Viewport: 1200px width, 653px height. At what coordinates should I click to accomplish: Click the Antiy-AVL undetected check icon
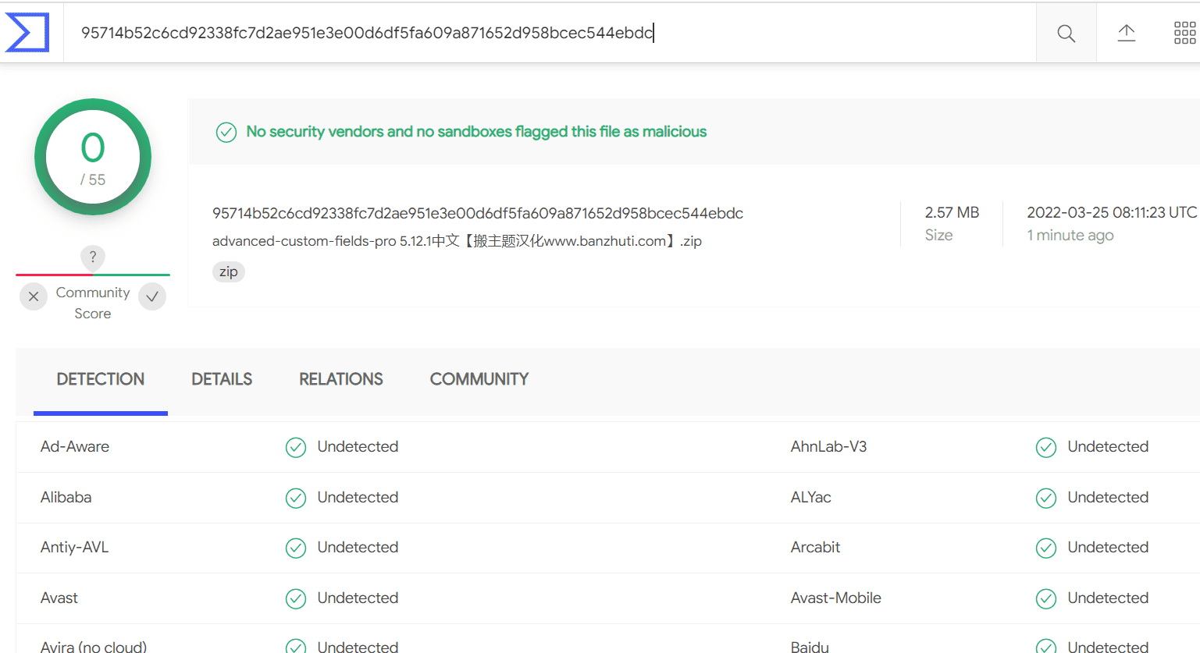pos(296,548)
